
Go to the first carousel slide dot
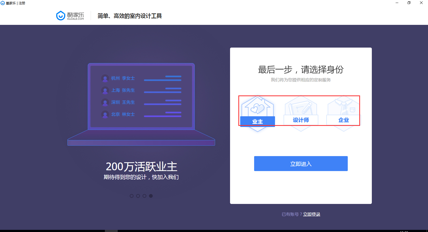pos(132,196)
